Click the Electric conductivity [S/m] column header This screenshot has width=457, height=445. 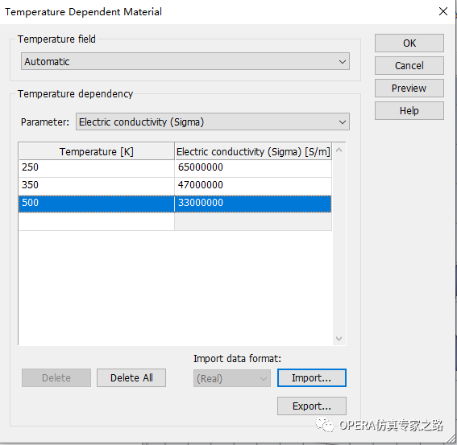(253, 151)
